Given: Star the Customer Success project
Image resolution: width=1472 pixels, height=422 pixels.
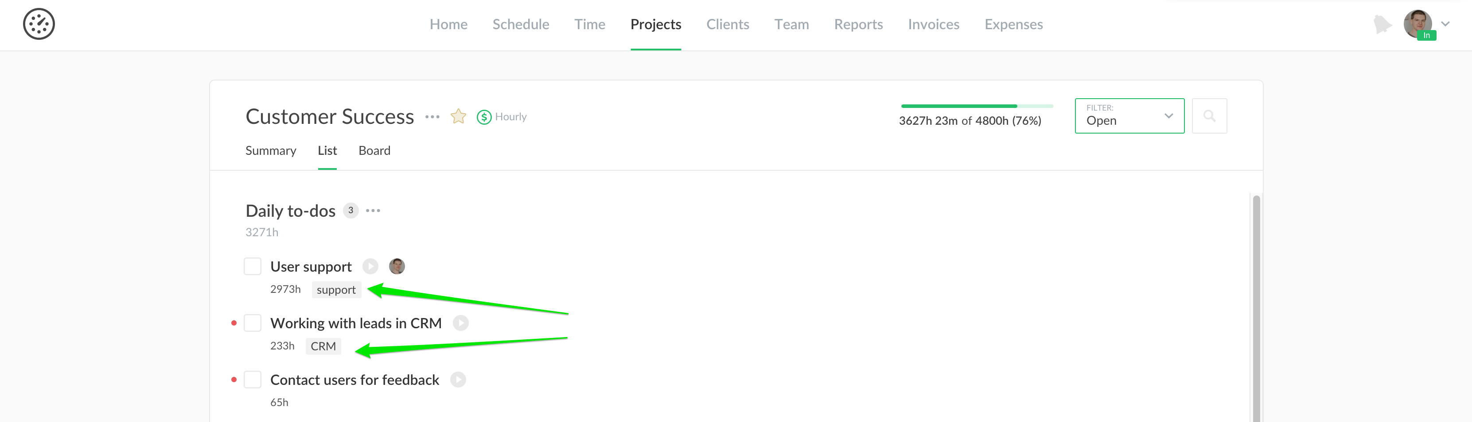Looking at the screenshot, I should pyautogui.click(x=458, y=116).
